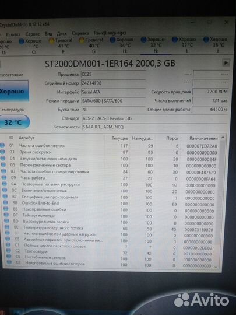This screenshot has width=236, height=315.
Task: Select attribute text Аварийные парковки при отключении
Action: click(x=63, y=240)
